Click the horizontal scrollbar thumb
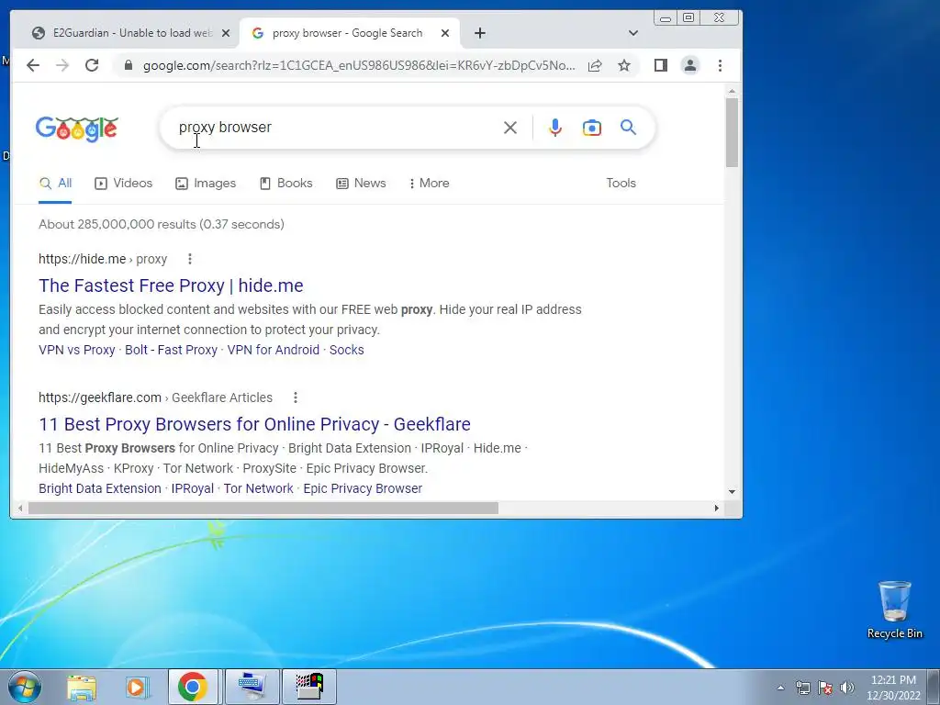940x705 pixels. (x=263, y=509)
